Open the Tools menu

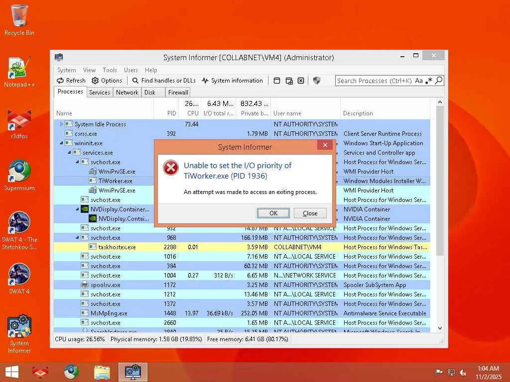(x=110, y=70)
